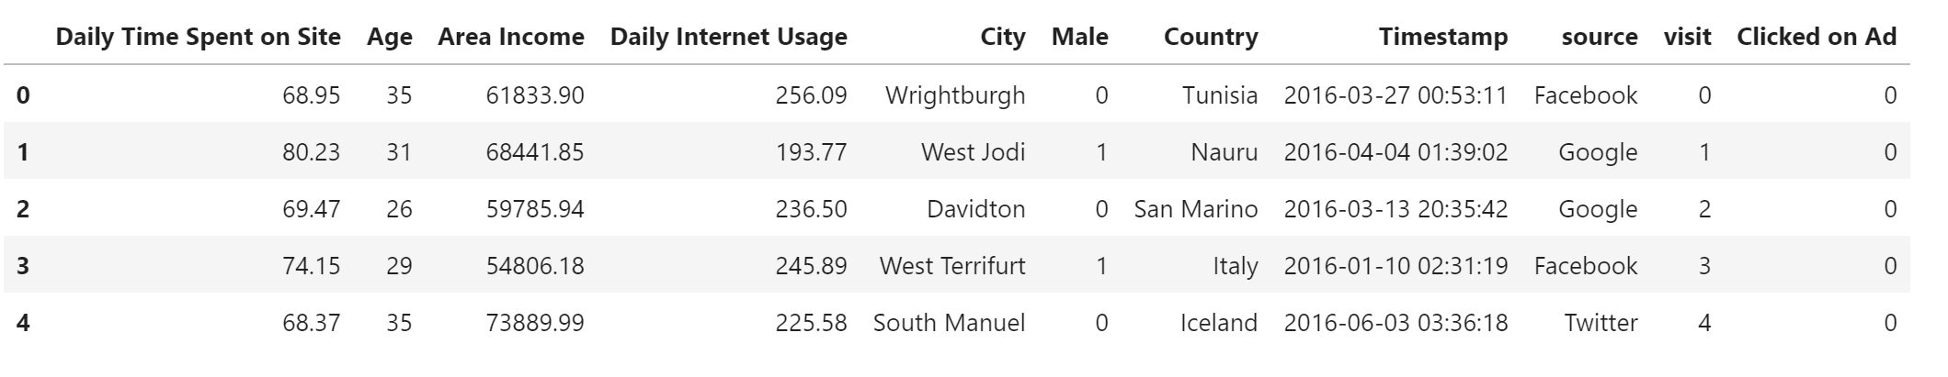Click the City column header
This screenshot has height=377, width=1948.
(x=1002, y=38)
